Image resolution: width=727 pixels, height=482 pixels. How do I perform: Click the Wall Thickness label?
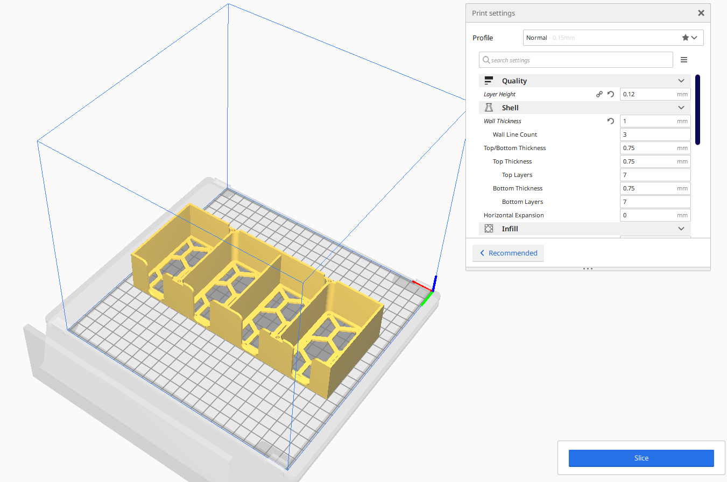point(503,121)
